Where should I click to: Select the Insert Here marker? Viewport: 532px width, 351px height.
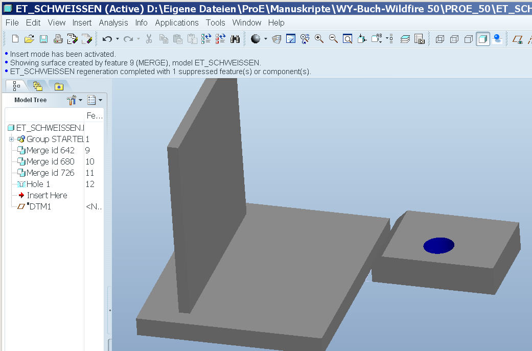(43, 195)
